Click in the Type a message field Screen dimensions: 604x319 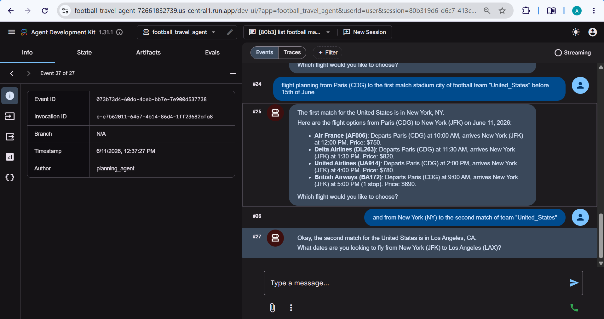[415, 283]
